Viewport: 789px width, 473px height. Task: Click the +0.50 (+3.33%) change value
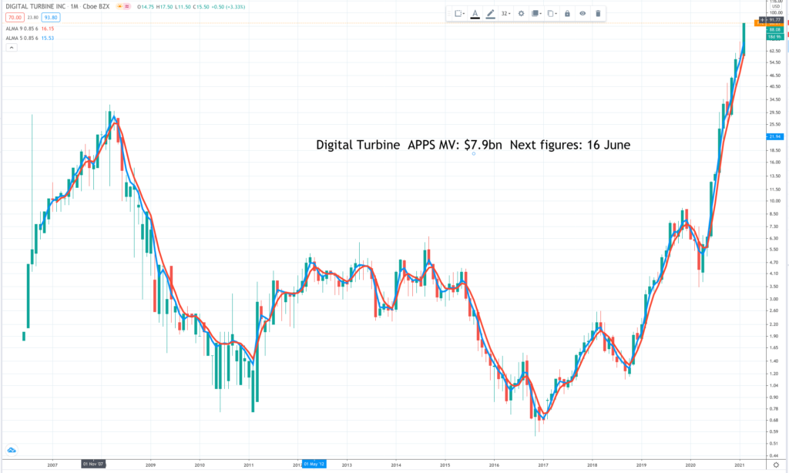228,6
